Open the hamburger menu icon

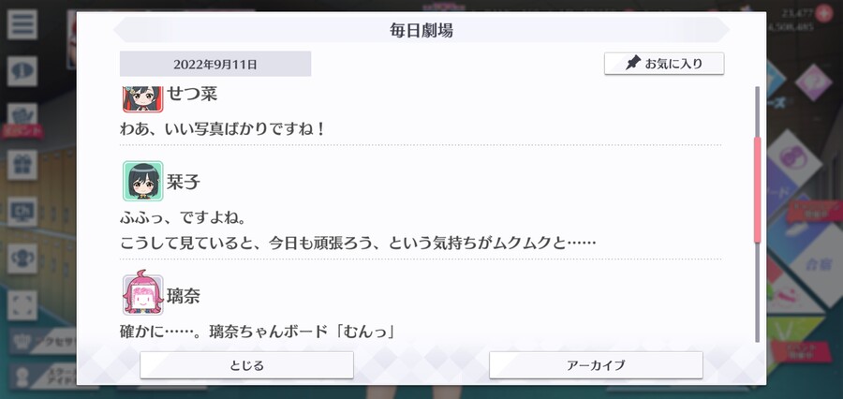pyautogui.click(x=22, y=24)
